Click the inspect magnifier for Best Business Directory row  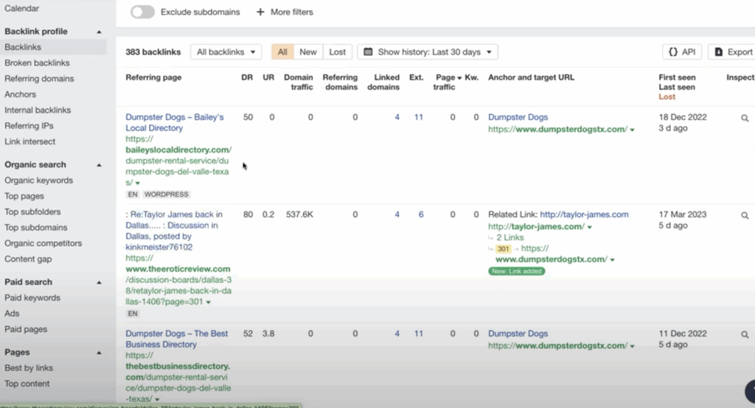745,334
